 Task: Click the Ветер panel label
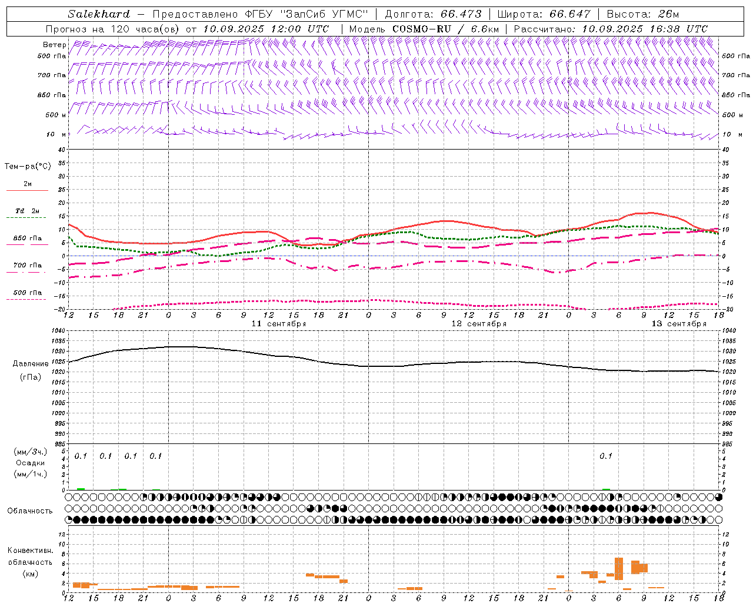point(55,45)
